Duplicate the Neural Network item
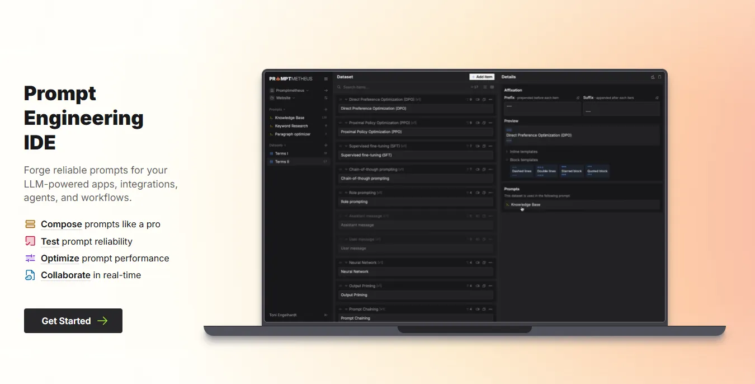Viewport: 755px width, 384px height. click(484, 263)
